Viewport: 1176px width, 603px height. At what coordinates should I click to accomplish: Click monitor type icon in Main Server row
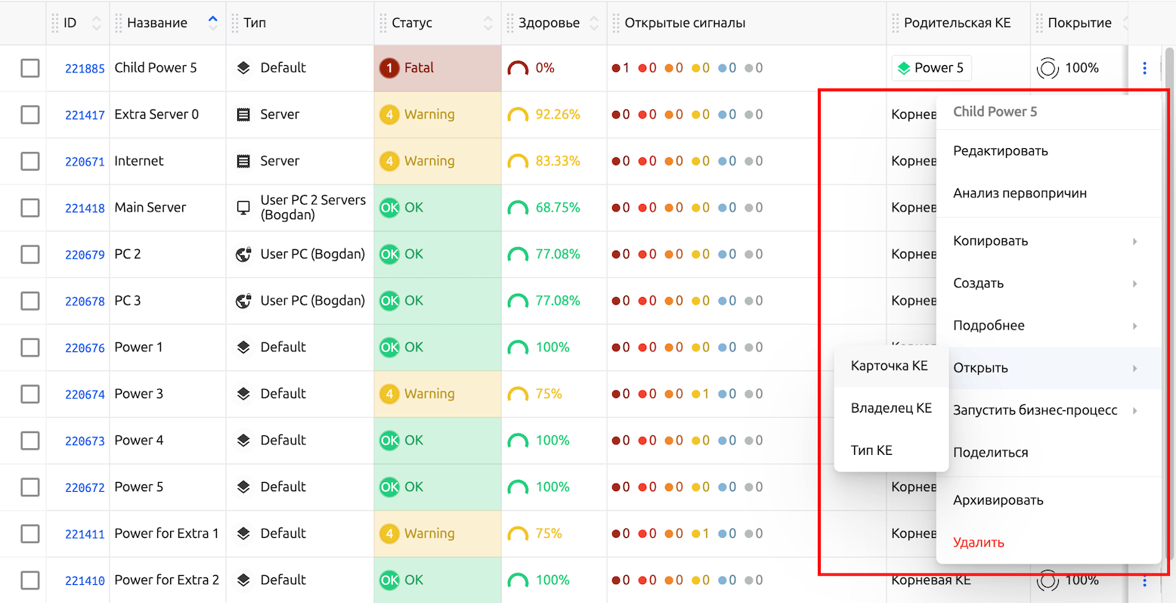coord(243,208)
